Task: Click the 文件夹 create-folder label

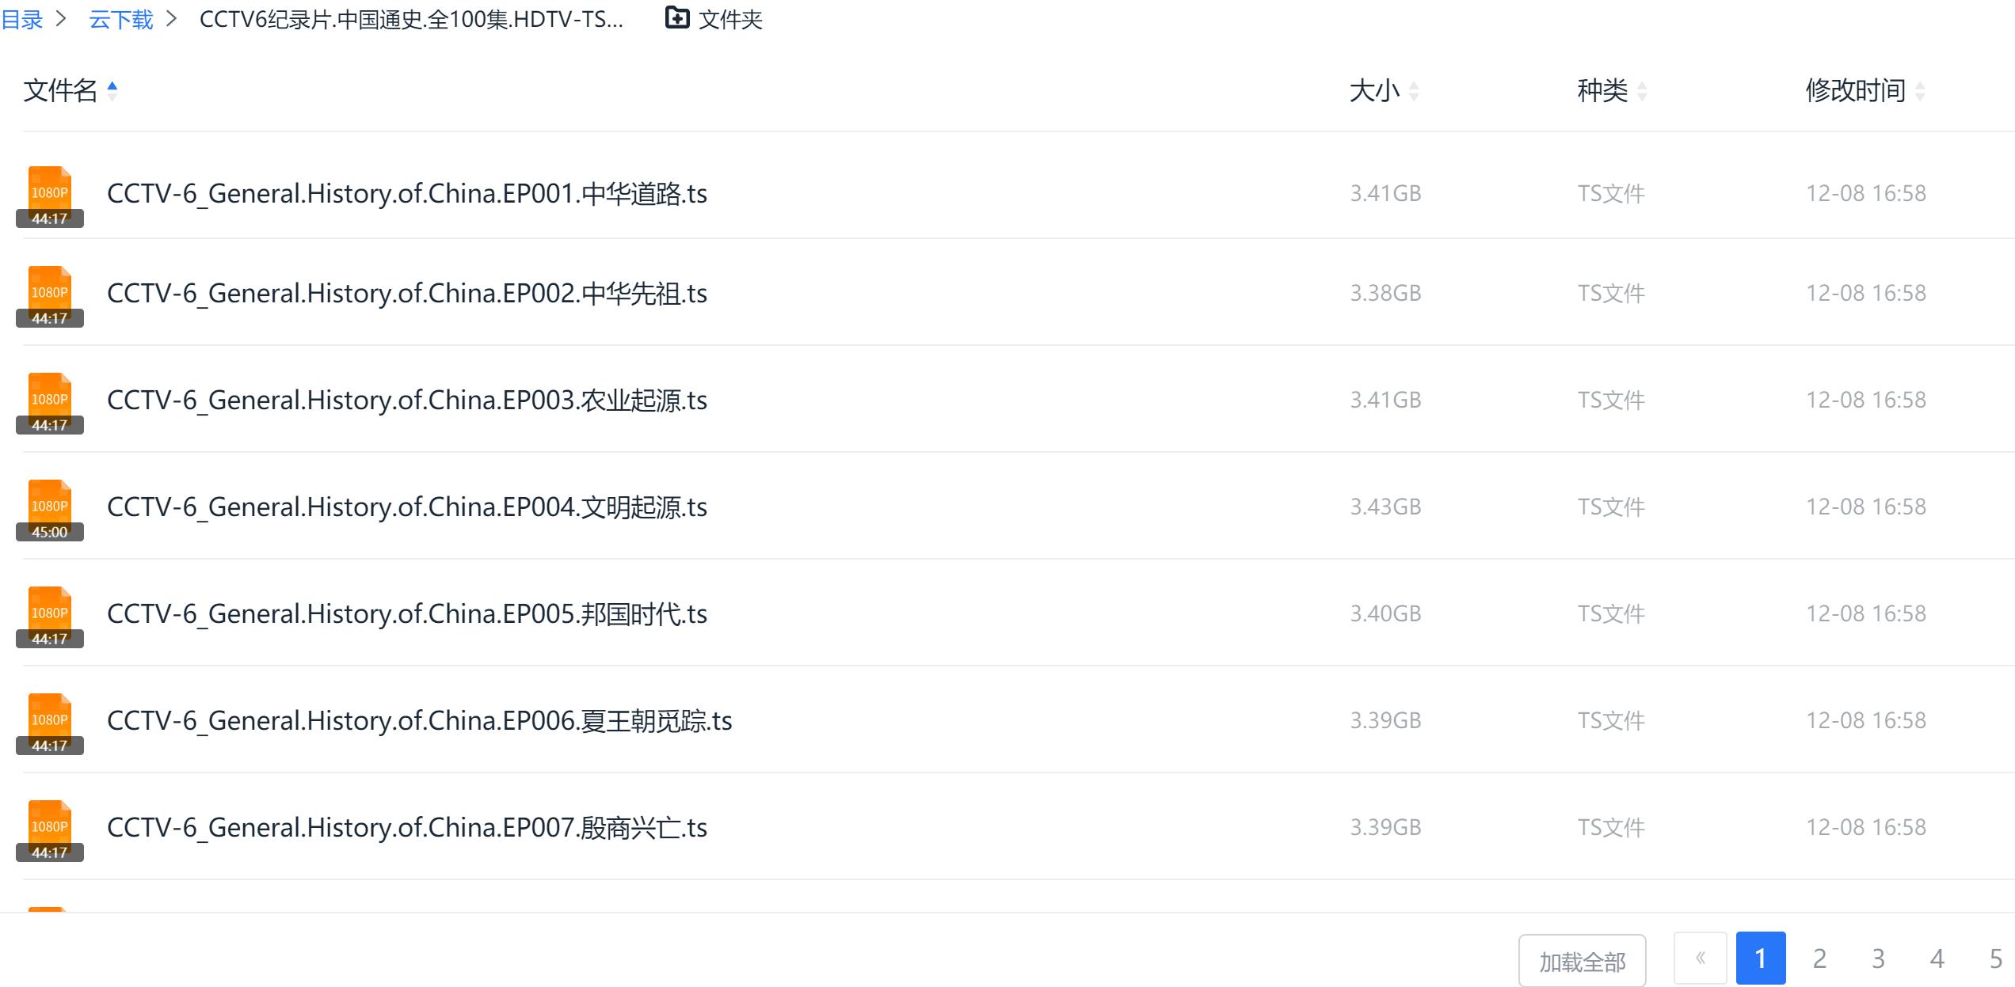Action: coord(730,19)
